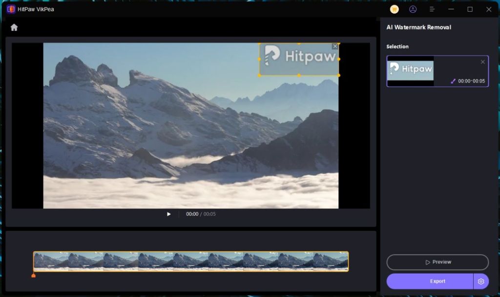Open export settings gear icon

coord(481,281)
